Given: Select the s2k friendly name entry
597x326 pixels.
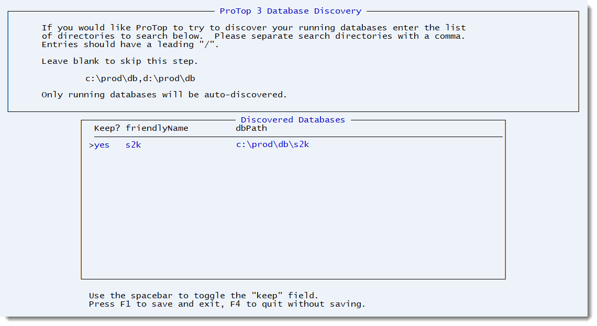Looking at the screenshot, I should coord(133,145).
